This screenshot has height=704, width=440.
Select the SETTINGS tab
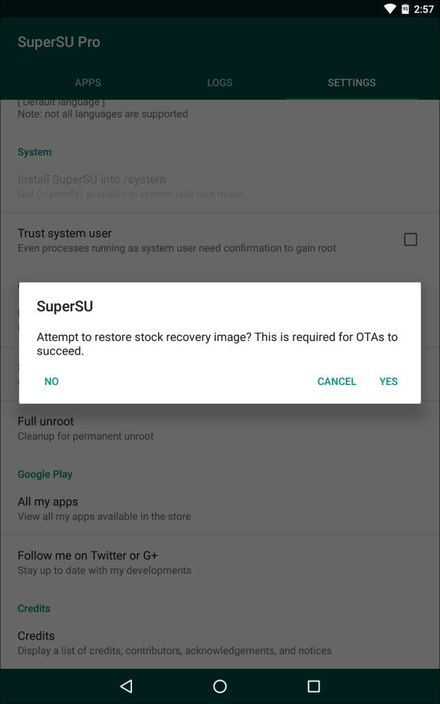click(351, 82)
